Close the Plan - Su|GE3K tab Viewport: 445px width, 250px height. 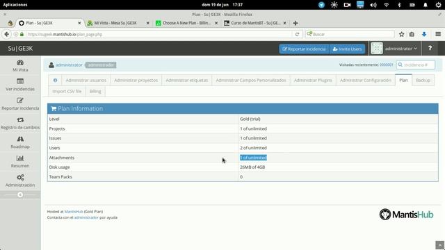point(79,23)
